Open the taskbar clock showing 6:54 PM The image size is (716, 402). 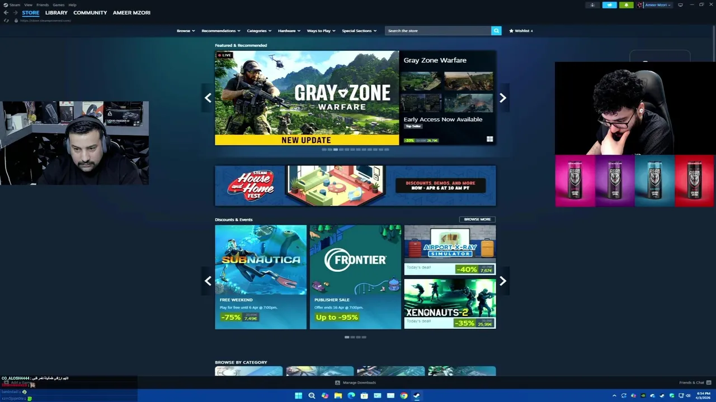[x=703, y=395]
